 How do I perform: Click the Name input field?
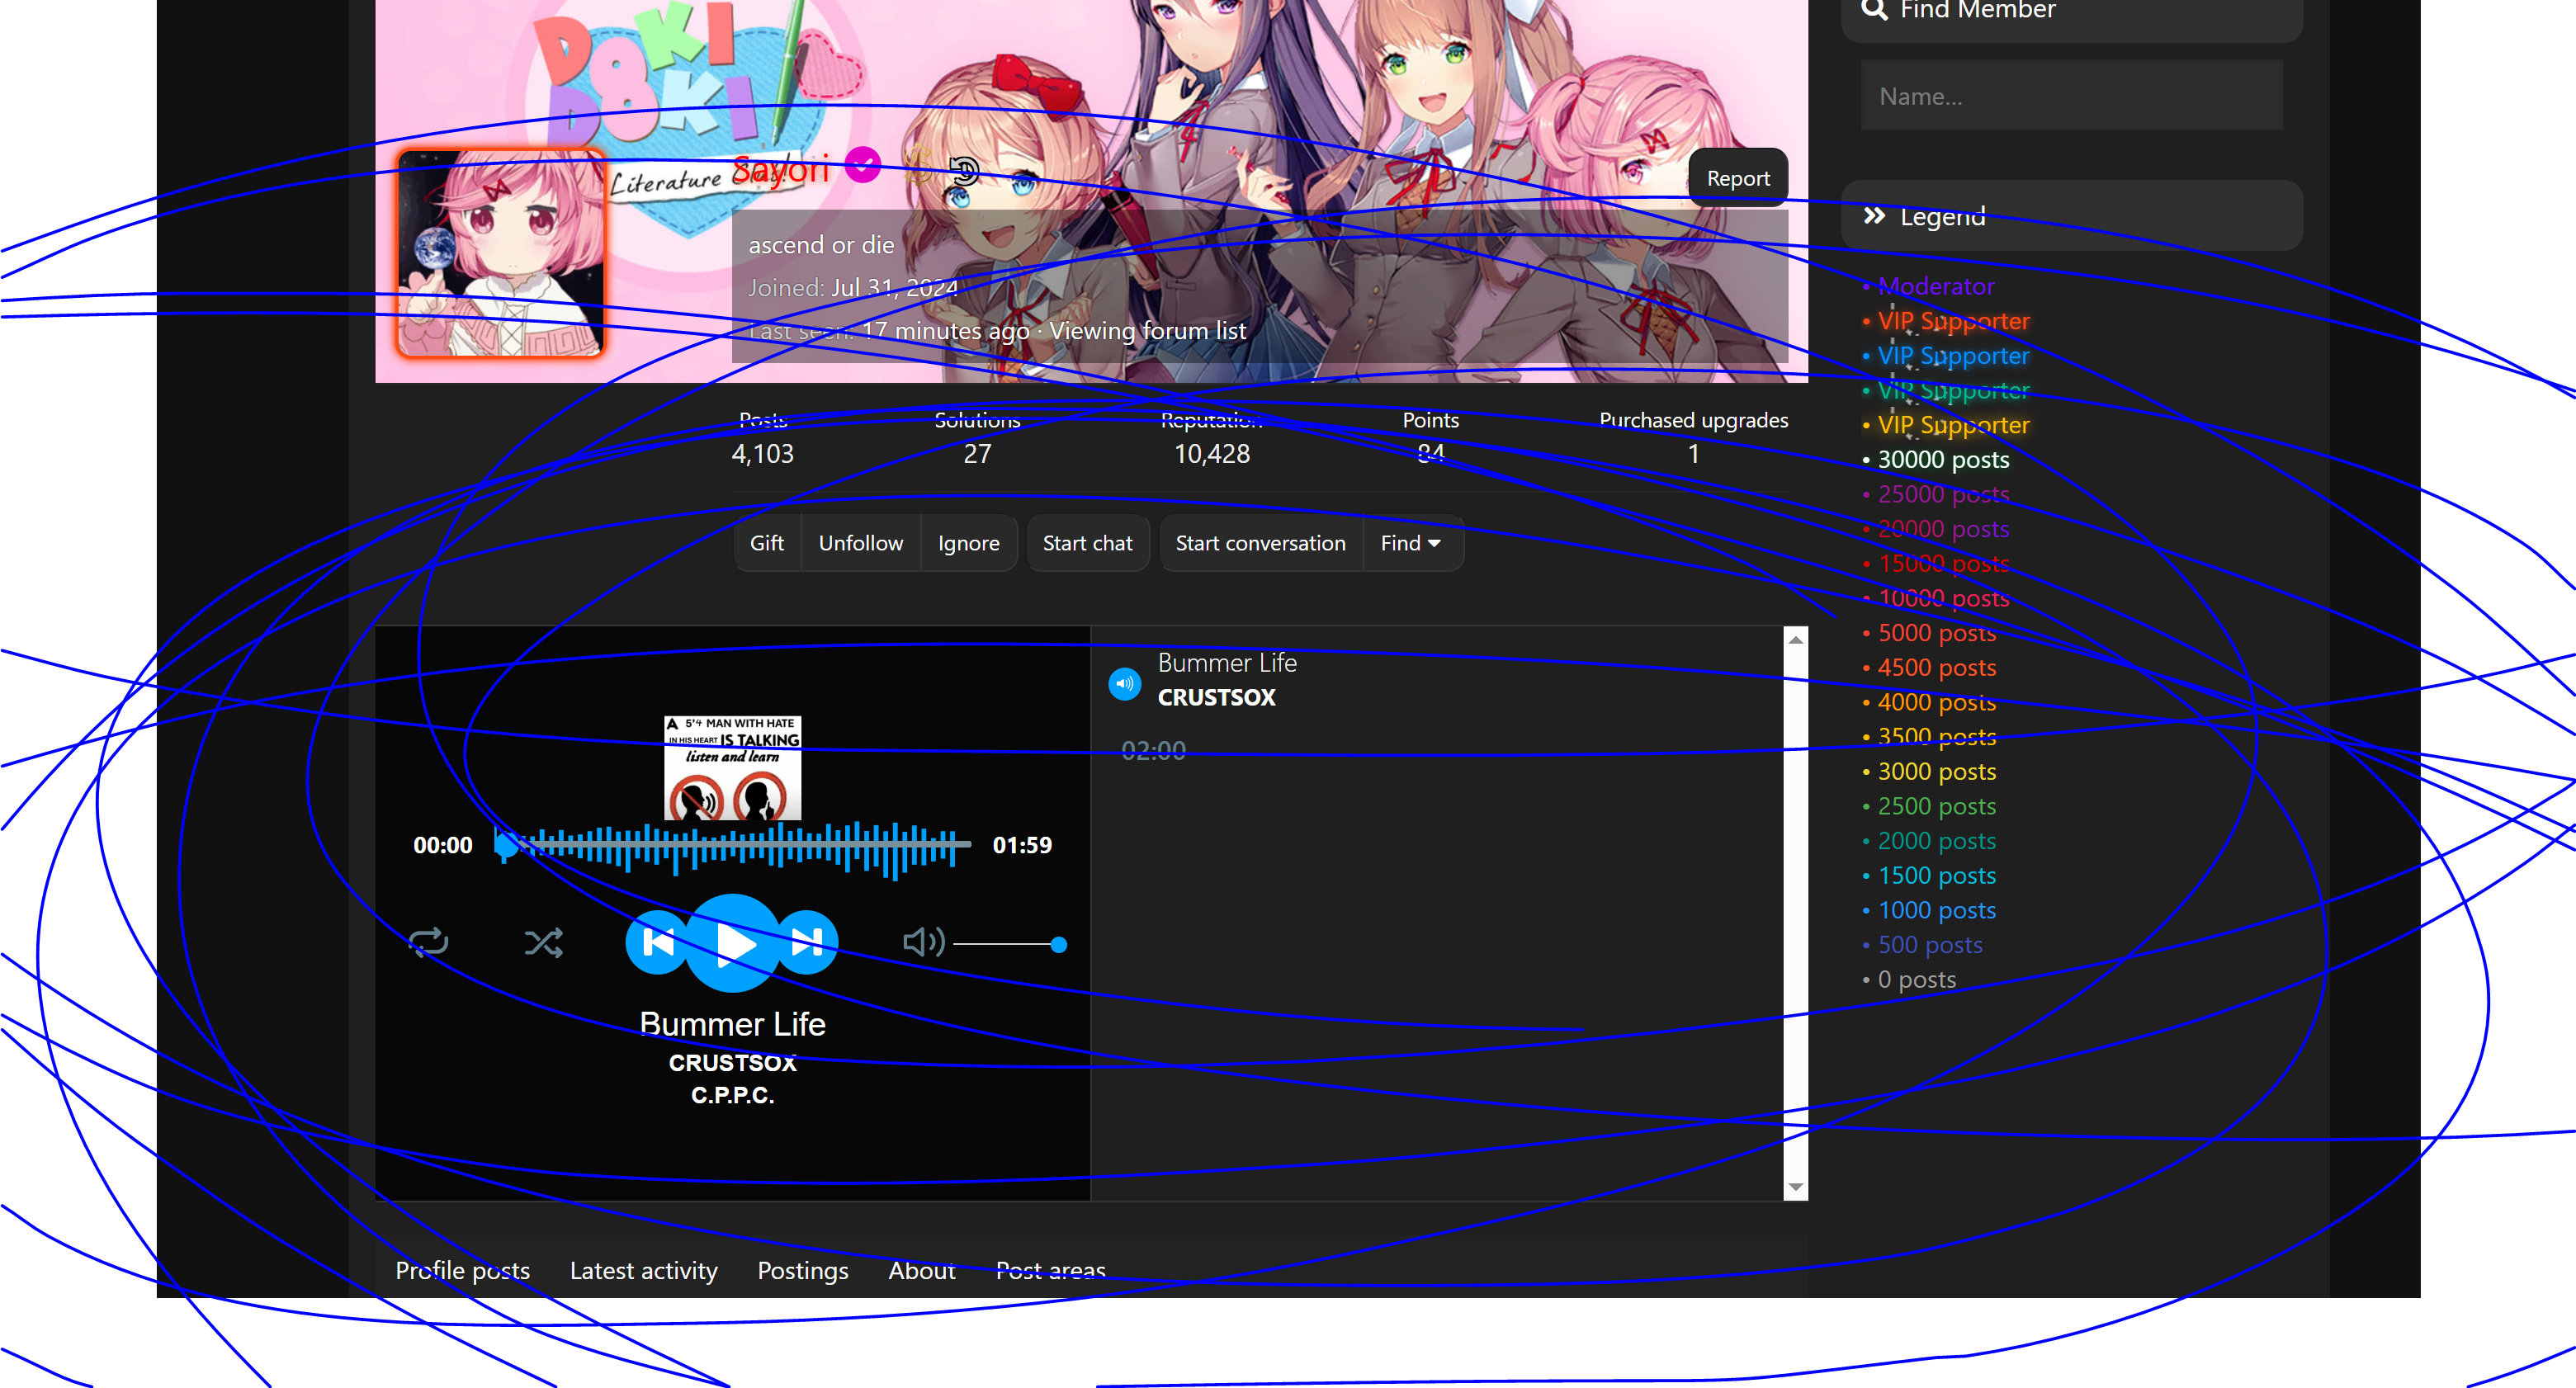pos(2071,96)
